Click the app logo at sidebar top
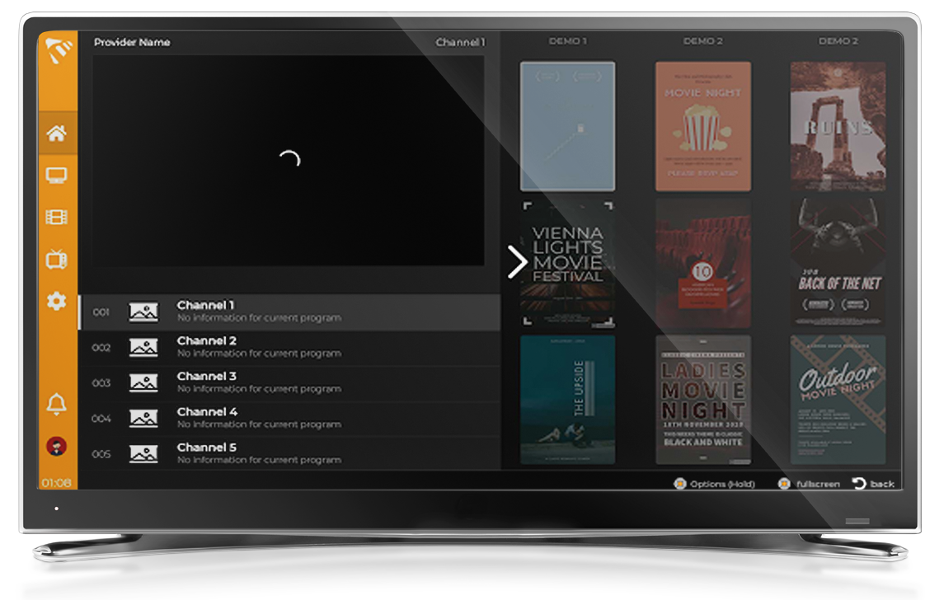 click(58, 50)
